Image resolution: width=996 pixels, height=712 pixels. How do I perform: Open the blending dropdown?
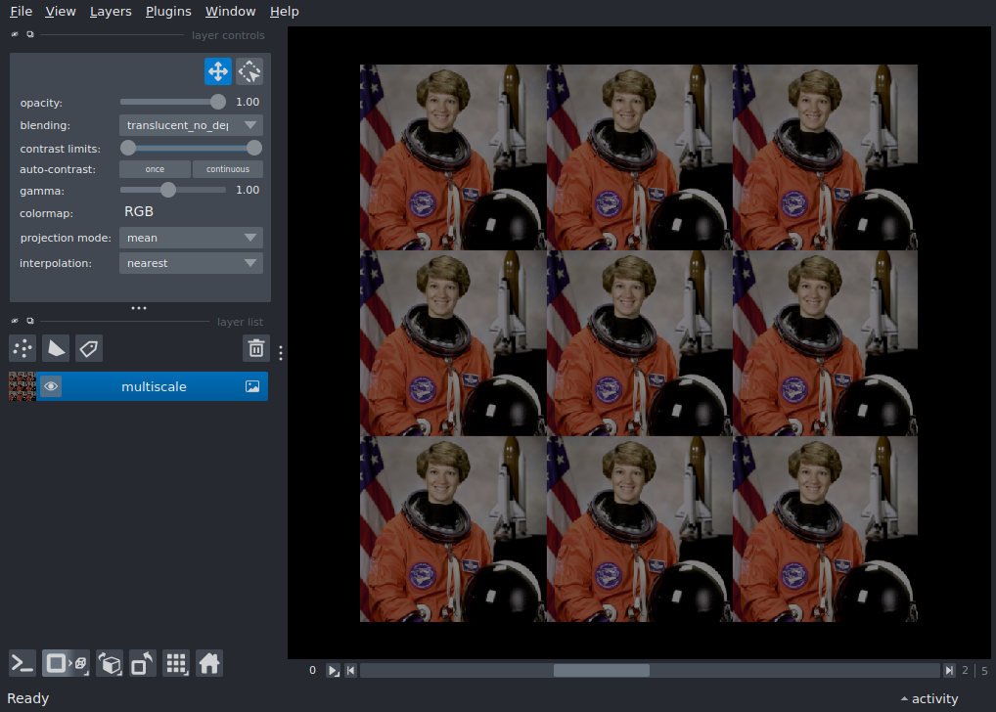[x=190, y=124]
